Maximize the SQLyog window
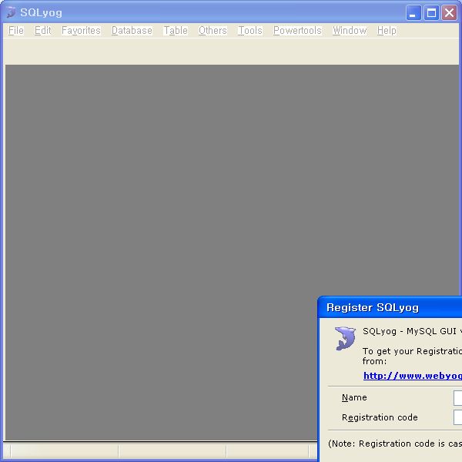Image resolution: width=462 pixels, height=462 pixels. point(431,12)
